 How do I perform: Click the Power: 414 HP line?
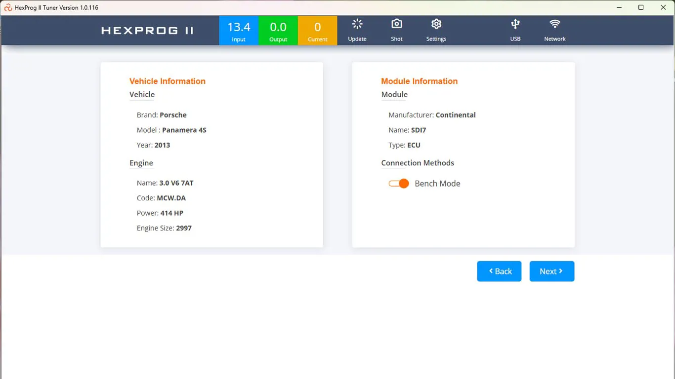(x=160, y=213)
